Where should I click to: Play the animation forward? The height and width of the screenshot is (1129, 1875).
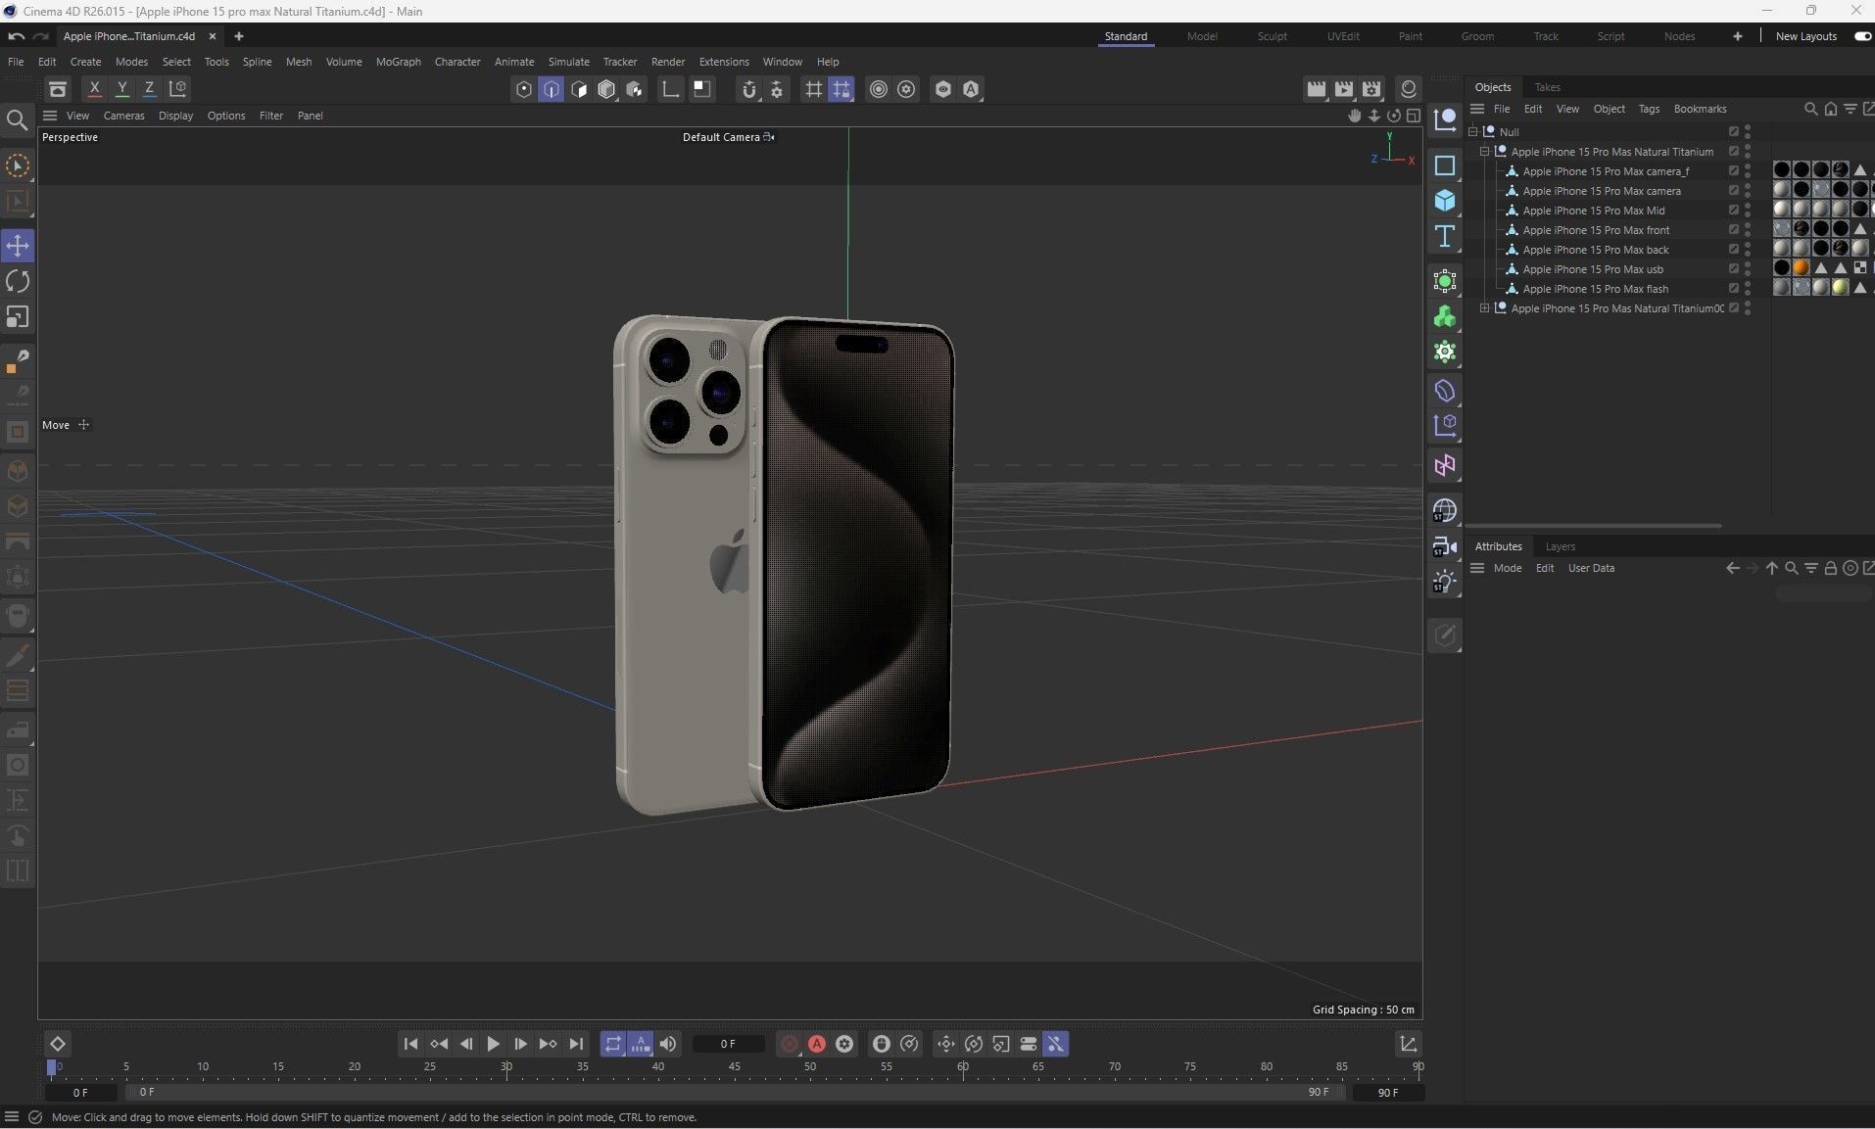493,1044
